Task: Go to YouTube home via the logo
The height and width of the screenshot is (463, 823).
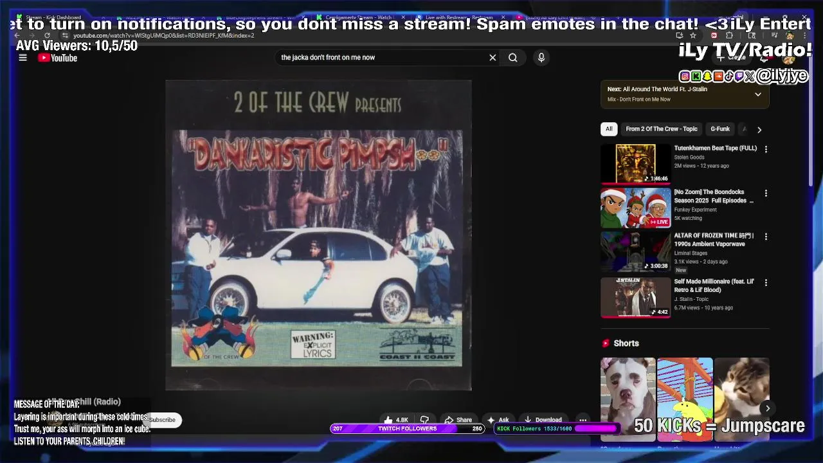Action: (57, 58)
